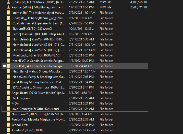Viewport: 183px width, 134px height.
Task: Select the name [NoobSubs] Panty & Stocking with Ga...
Action: 38,77
